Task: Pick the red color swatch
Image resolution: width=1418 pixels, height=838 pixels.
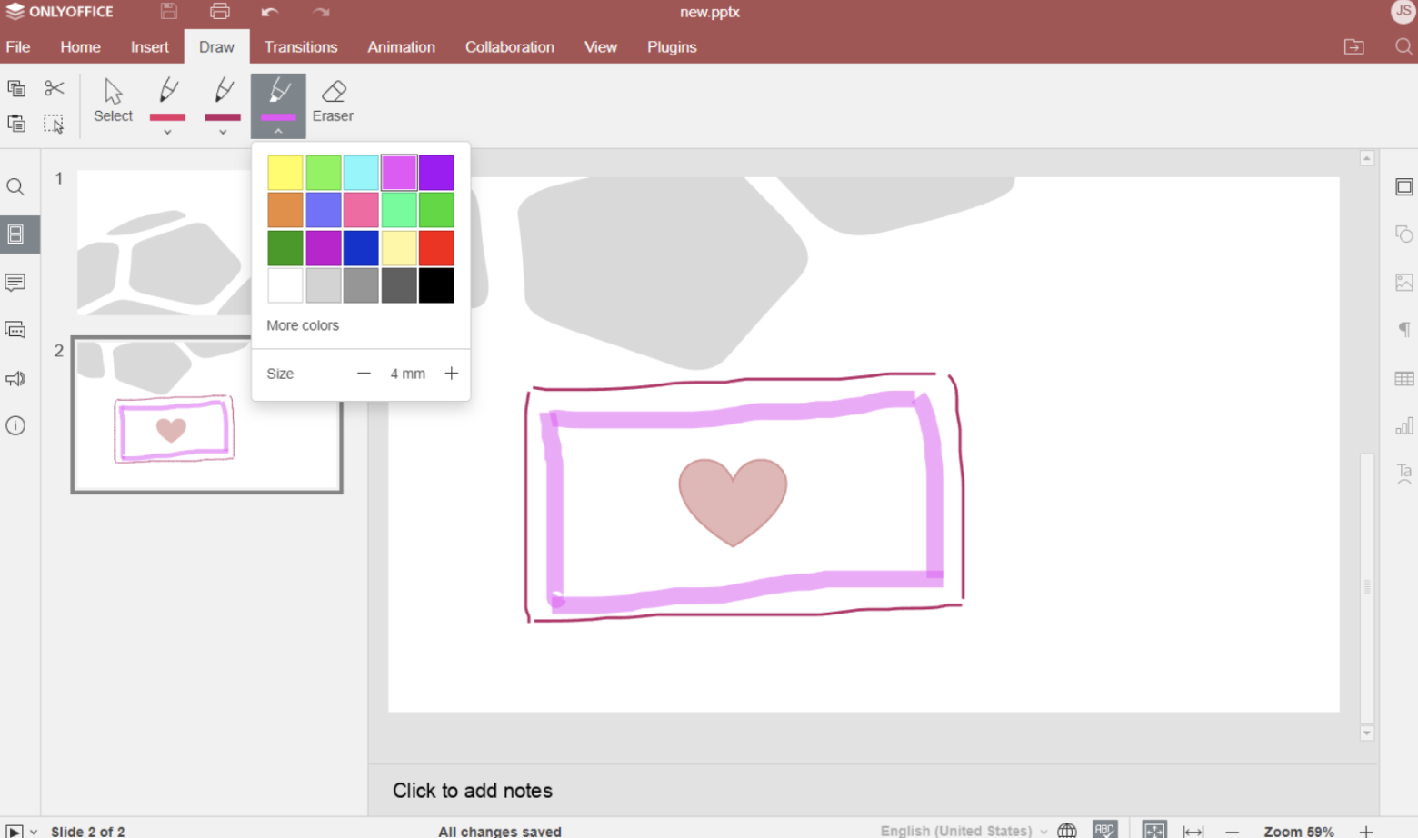Action: click(x=436, y=248)
